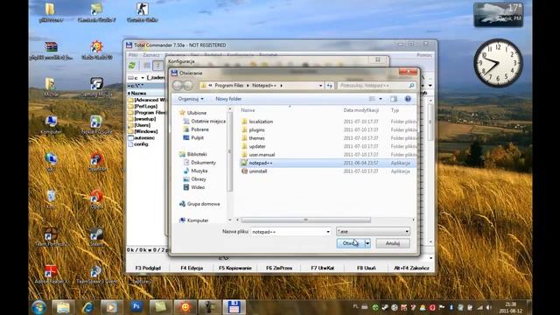
Task: Open Photoshop from the taskbar
Action: pos(136,307)
